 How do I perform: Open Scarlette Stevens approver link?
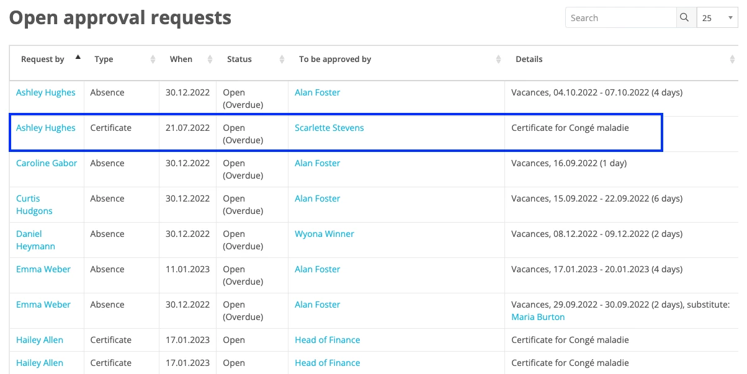(329, 128)
